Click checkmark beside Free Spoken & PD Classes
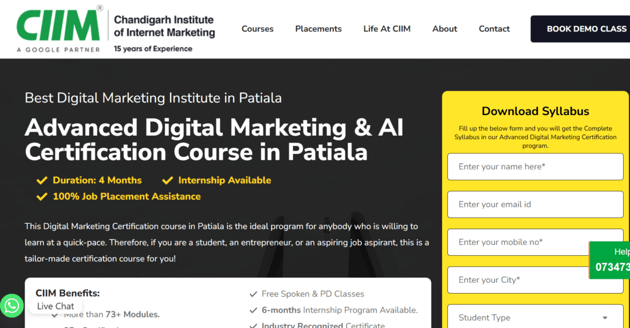Viewport: 630px width, 328px height. [253, 294]
